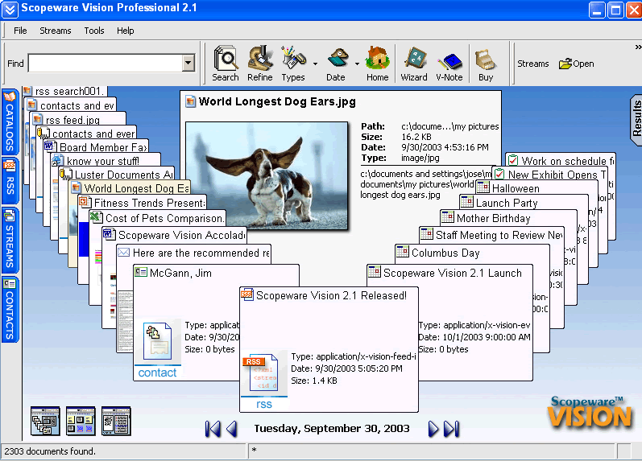The height and width of the screenshot is (461, 642).
Task: Click the 'World Longest Dog Ears.jpg' preview title
Action: (x=277, y=101)
